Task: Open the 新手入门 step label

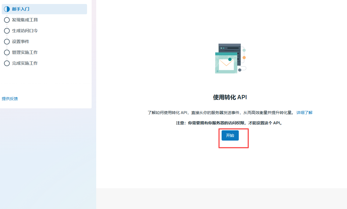Action: (21, 9)
